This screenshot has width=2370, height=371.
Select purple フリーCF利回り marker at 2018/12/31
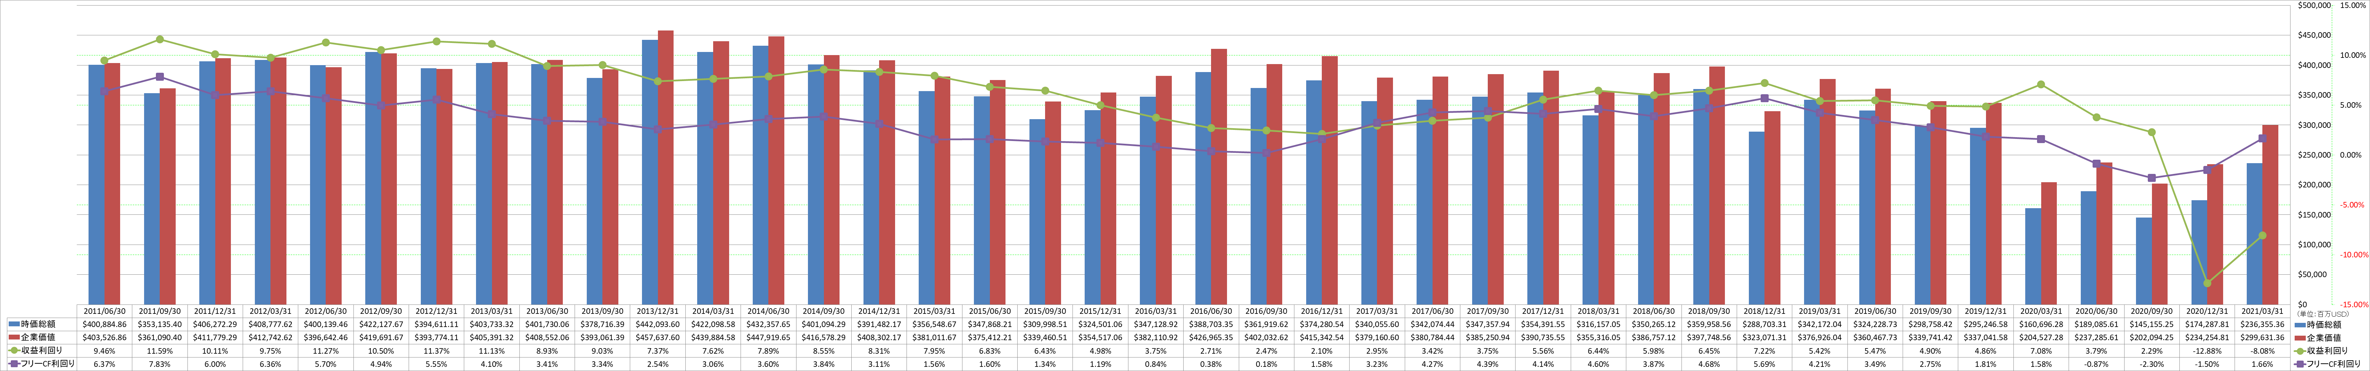tap(1764, 98)
